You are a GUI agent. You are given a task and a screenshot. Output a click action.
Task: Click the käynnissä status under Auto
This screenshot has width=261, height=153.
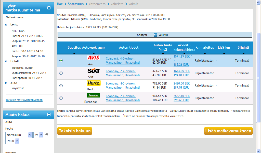(x=18, y=88)
